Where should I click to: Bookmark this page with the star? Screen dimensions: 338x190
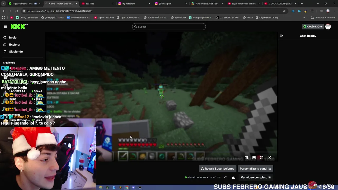[284, 11]
